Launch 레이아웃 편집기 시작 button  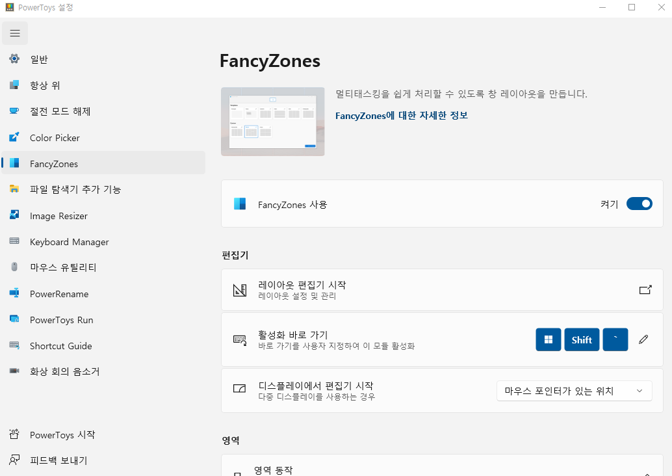point(443,290)
